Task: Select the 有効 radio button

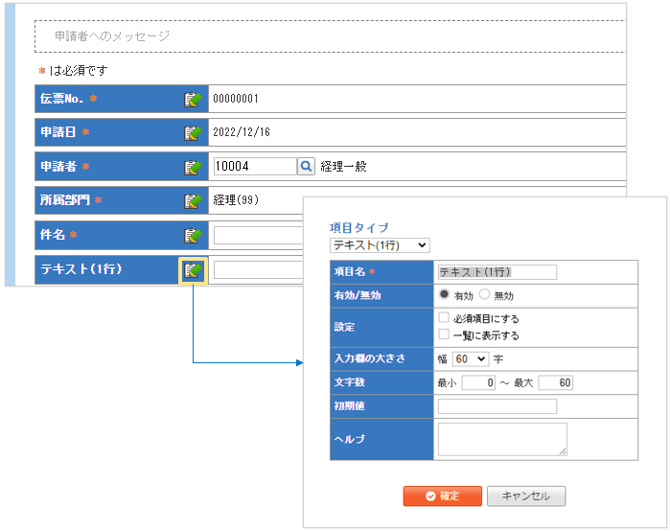Action: [445, 295]
